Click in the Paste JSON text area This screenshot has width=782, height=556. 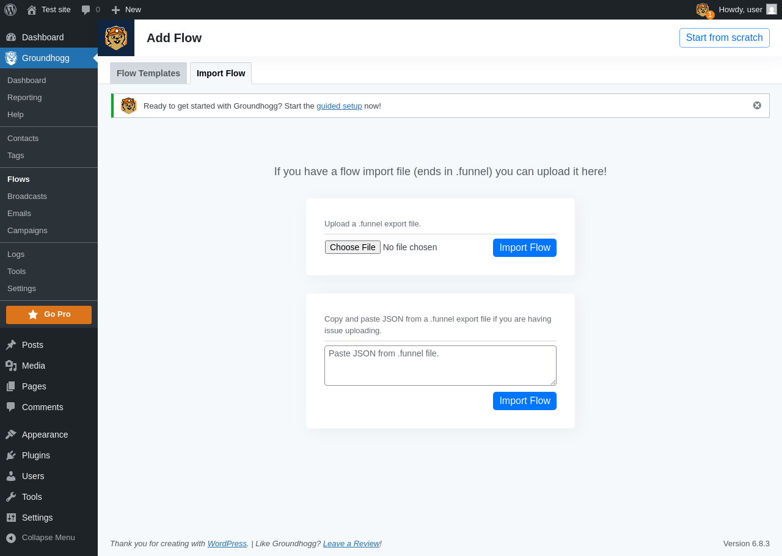[440, 366]
